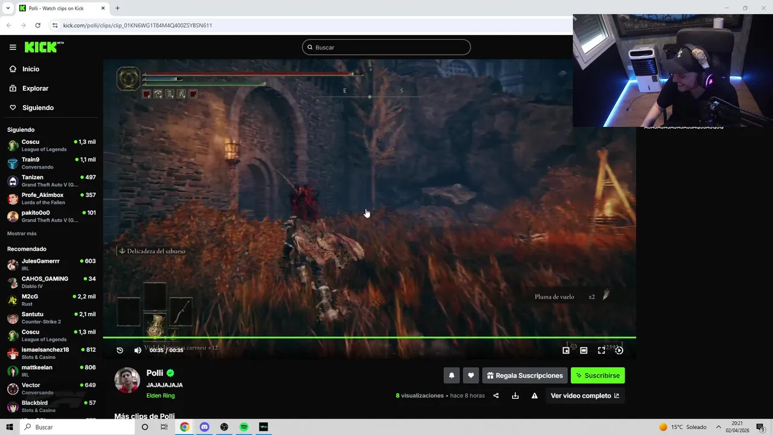This screenshot has height=435, width=773.
Task: Open Chrome from the taskbar
Action: pyautogui.click(x=184, y=427)
